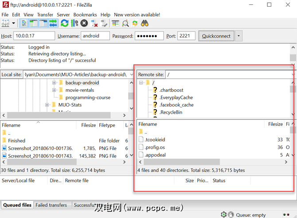This screenshot has width=297, height=218.
Task: Toggle remote directory tree display
Action: 43,24
